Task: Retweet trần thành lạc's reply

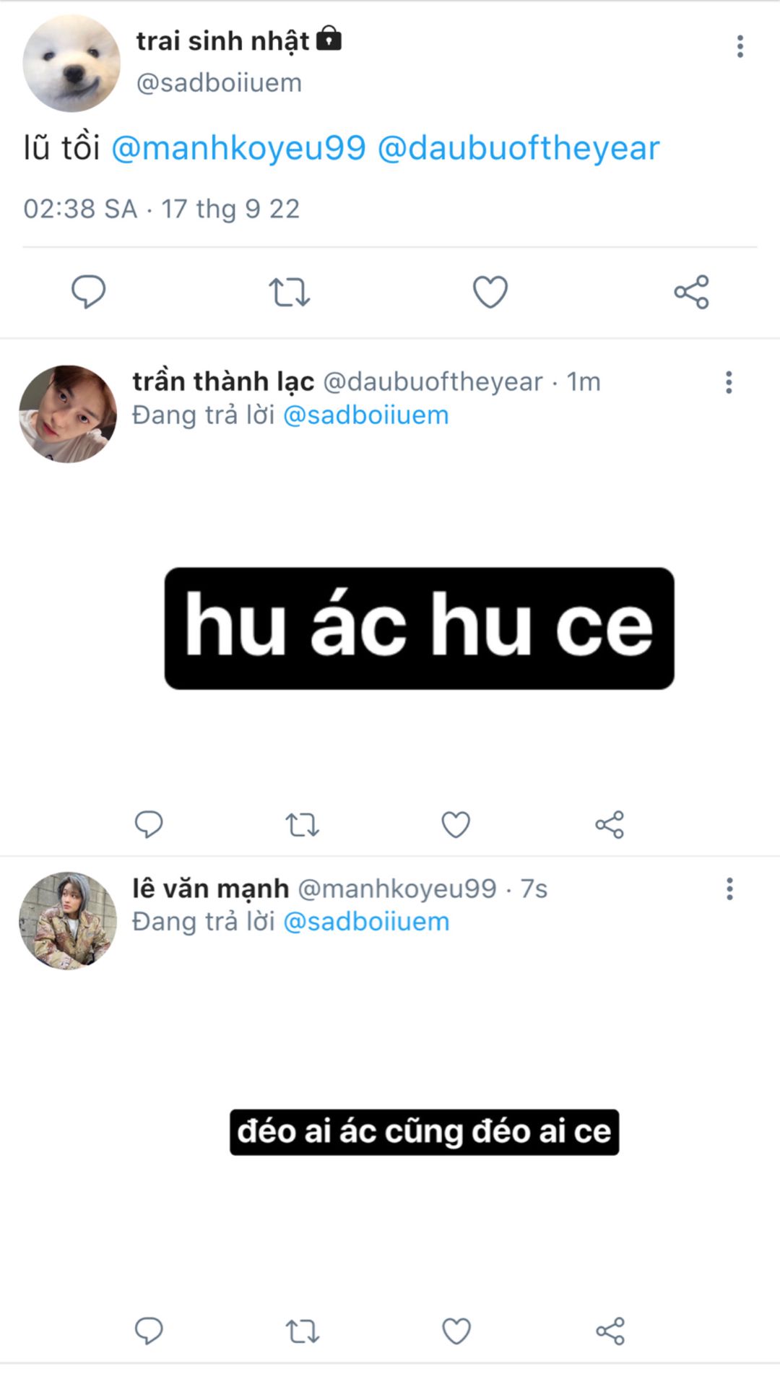Action: [x=302, y=824]
